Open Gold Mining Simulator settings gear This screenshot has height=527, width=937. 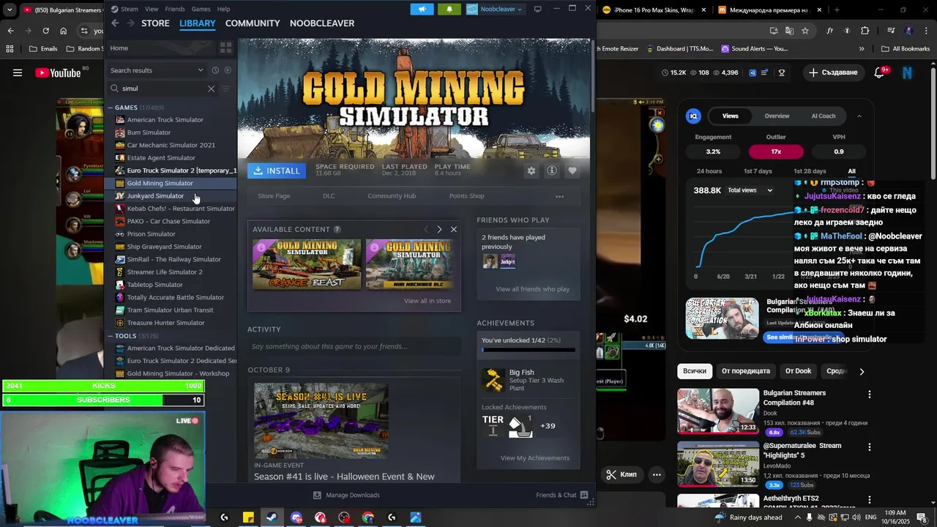coord(531,171)
